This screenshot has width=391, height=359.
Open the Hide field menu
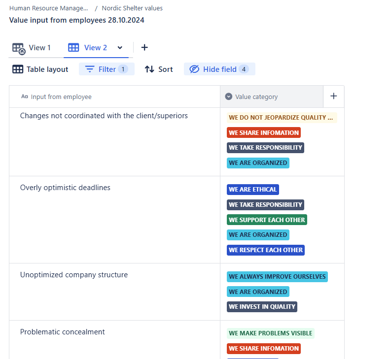219,69
